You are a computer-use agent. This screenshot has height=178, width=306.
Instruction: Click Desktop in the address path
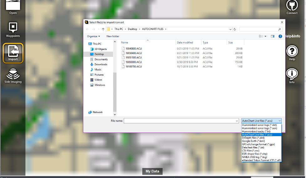point(132,29)
